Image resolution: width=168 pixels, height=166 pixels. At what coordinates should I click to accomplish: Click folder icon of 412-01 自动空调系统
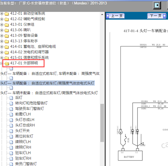[x=7, y=14]
